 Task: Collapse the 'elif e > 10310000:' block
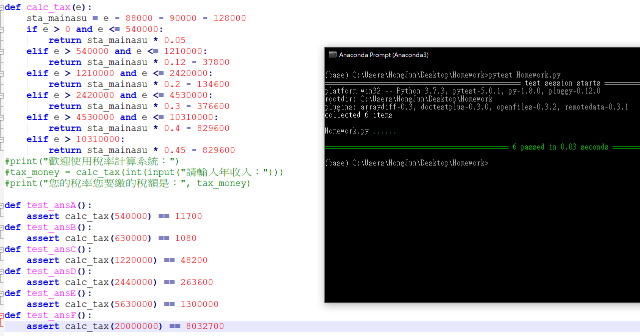click(2, 139)
